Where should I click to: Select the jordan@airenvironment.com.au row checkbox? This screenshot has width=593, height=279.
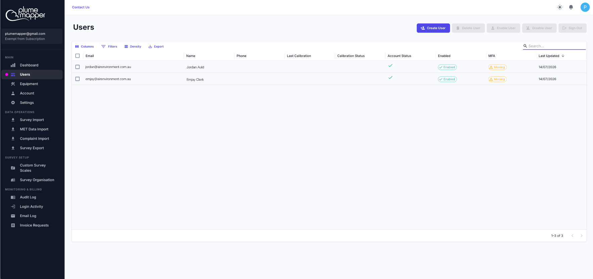78,67
